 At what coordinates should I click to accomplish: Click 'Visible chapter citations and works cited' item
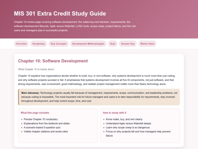(x=46, y=131)
